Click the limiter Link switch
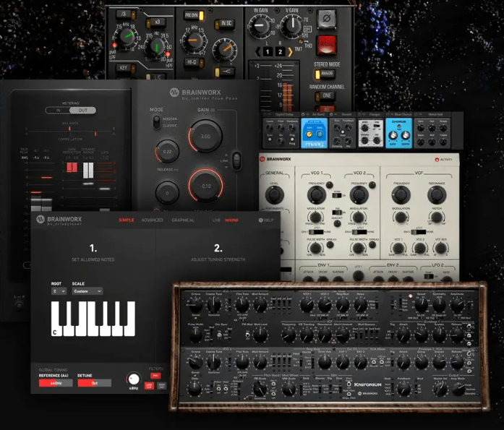 tap(236, 161)
